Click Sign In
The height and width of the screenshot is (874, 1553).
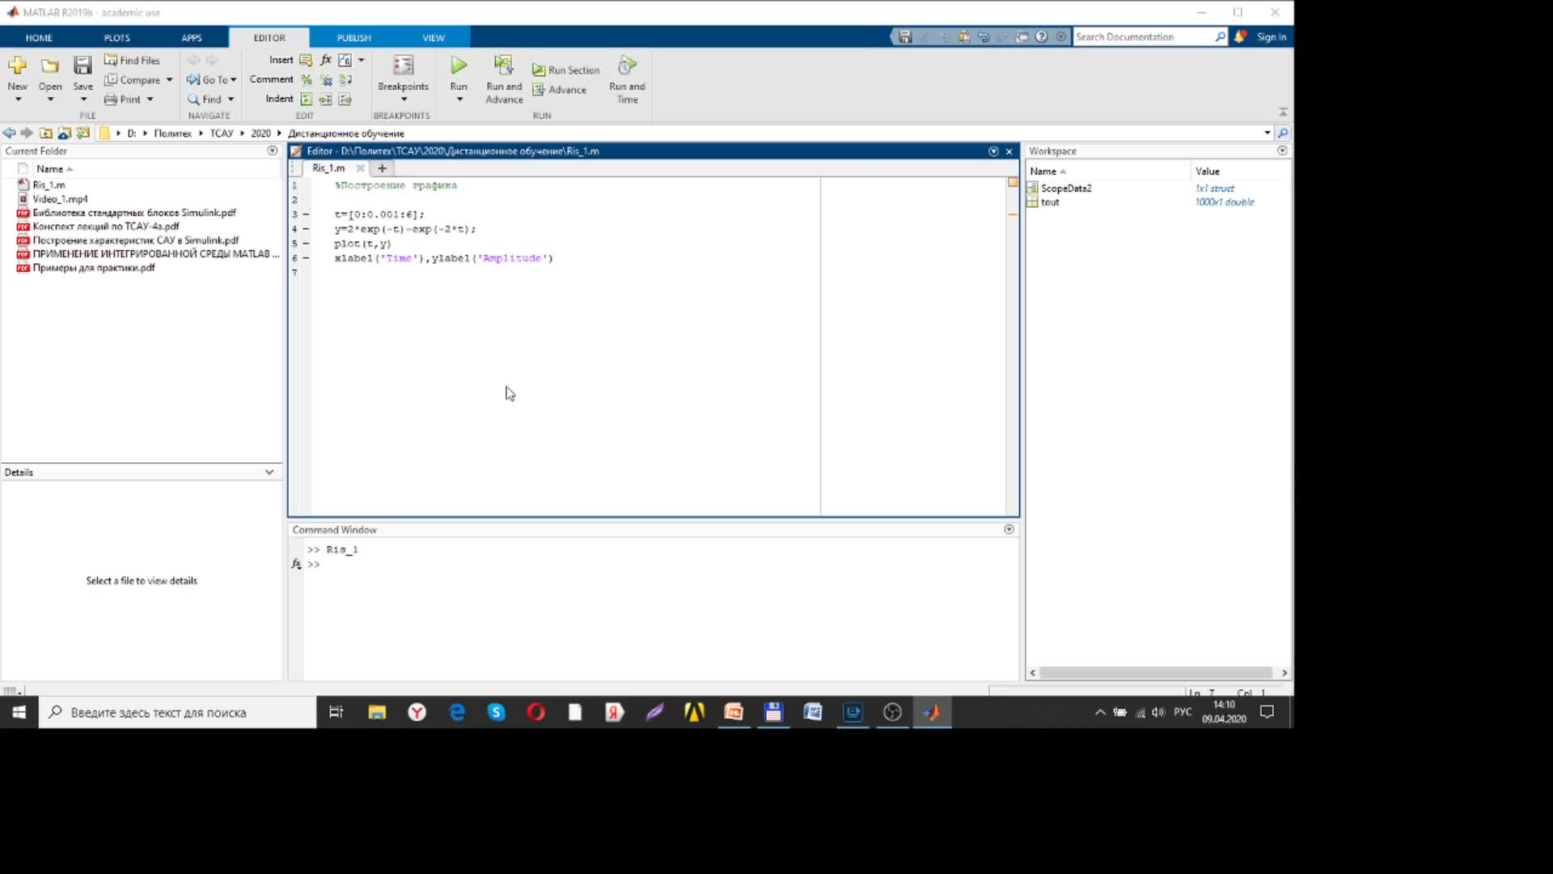tap(1272, 36)
